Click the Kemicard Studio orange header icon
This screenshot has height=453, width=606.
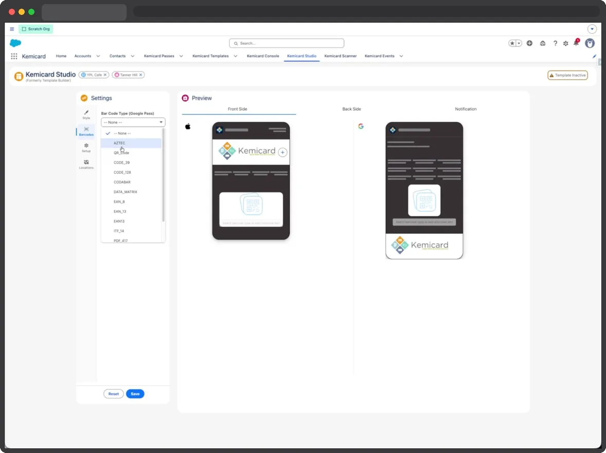(19, 77)
